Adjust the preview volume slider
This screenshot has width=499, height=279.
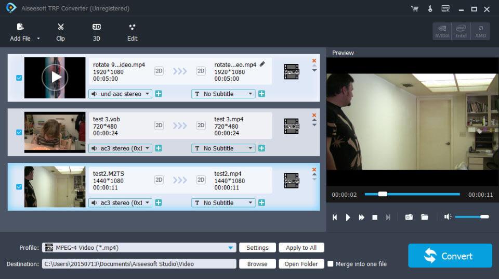pyautogui.click(x=471, y=217)
